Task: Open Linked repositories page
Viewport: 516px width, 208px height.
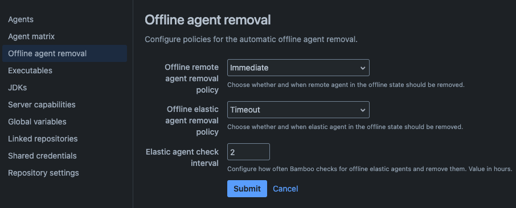Action: [x=43, y=139]
